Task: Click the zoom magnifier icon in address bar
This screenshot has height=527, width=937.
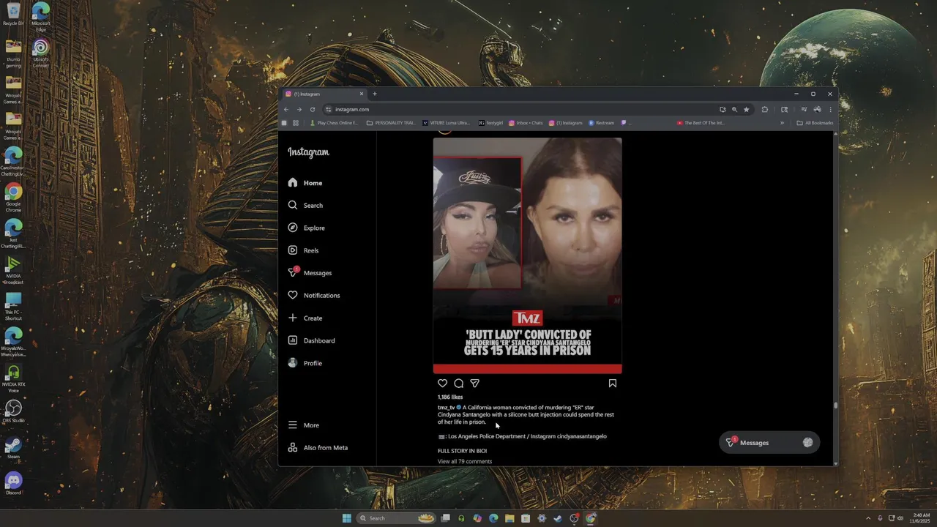Action: [x=734, y=110]
